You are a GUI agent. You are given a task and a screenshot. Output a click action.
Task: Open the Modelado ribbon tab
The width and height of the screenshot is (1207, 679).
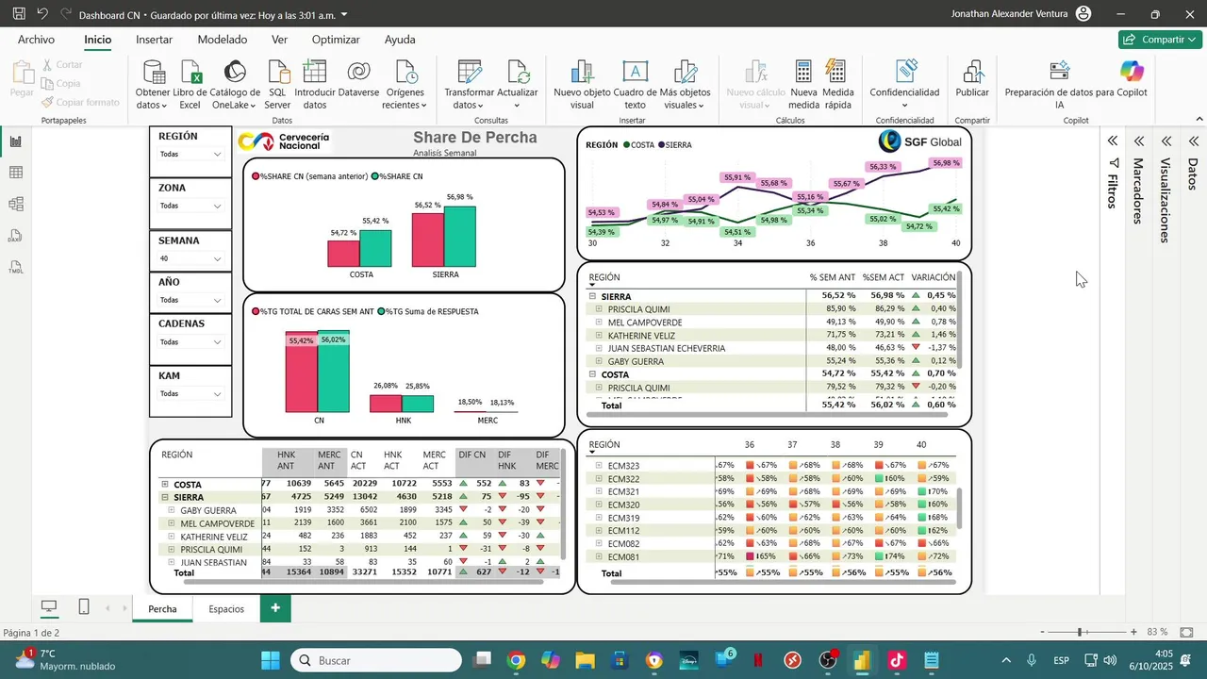click(223, 40)
